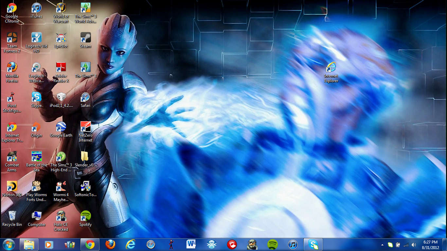The image size is (447, 251).
Task: Click the taskbar clock and date
Action: [430, 245]
